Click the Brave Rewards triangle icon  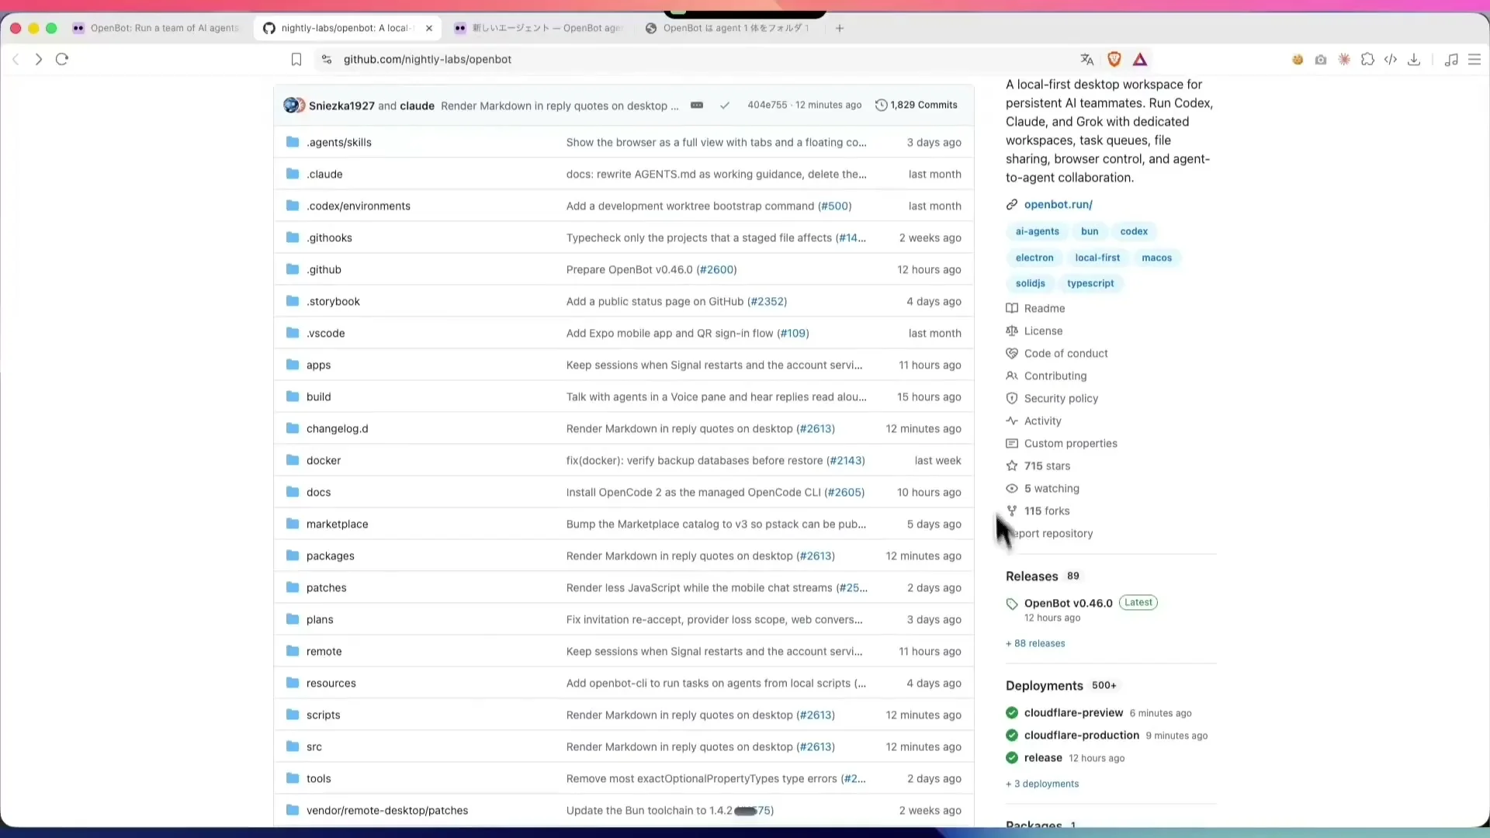[x=1140, y=59]
